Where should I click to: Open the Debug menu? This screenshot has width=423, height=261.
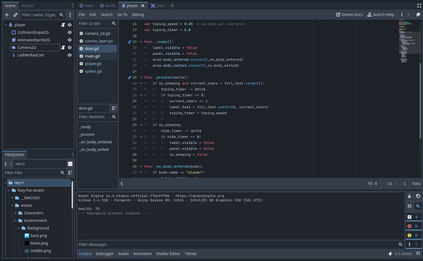pos(138,15)
